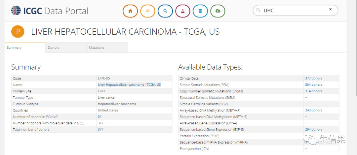357x155 pixels.
Task: Open the yellow list menu icon
Action: (148, 11)
